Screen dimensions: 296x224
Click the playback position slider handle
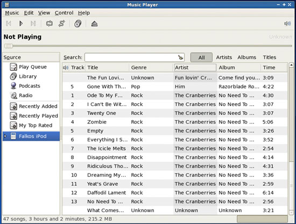[x=9, y=46]
